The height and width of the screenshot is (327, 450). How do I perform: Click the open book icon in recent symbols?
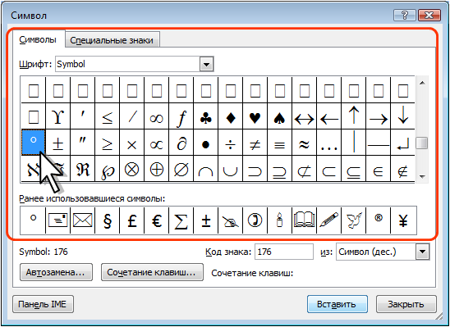(x=304, y=220)
